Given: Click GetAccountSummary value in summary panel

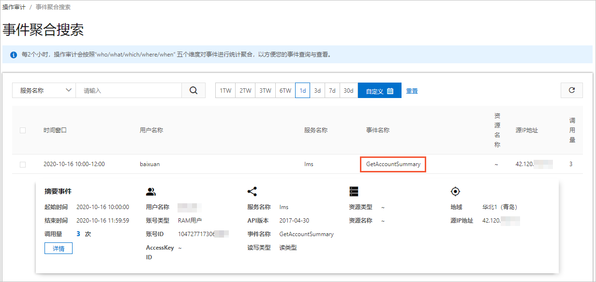Looking at the screenshot, I should click(307, 234).
